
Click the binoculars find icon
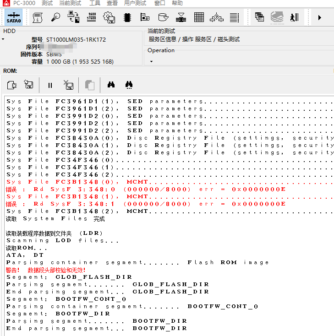(111, 85)
